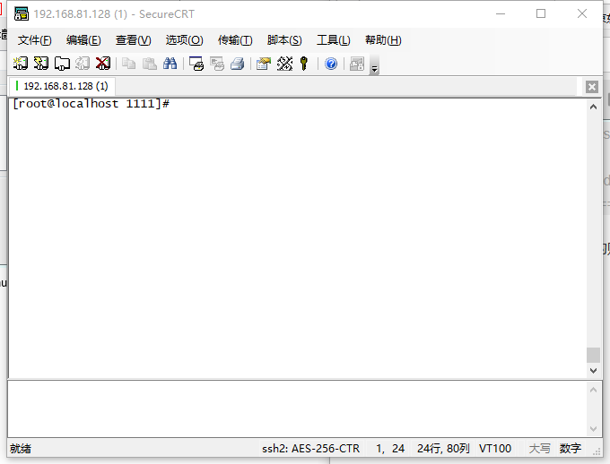
Task: Click the terminal scrollbar up arrow
Action: point(593,107)
